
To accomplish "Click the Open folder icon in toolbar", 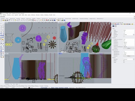I will coord(3,20).
